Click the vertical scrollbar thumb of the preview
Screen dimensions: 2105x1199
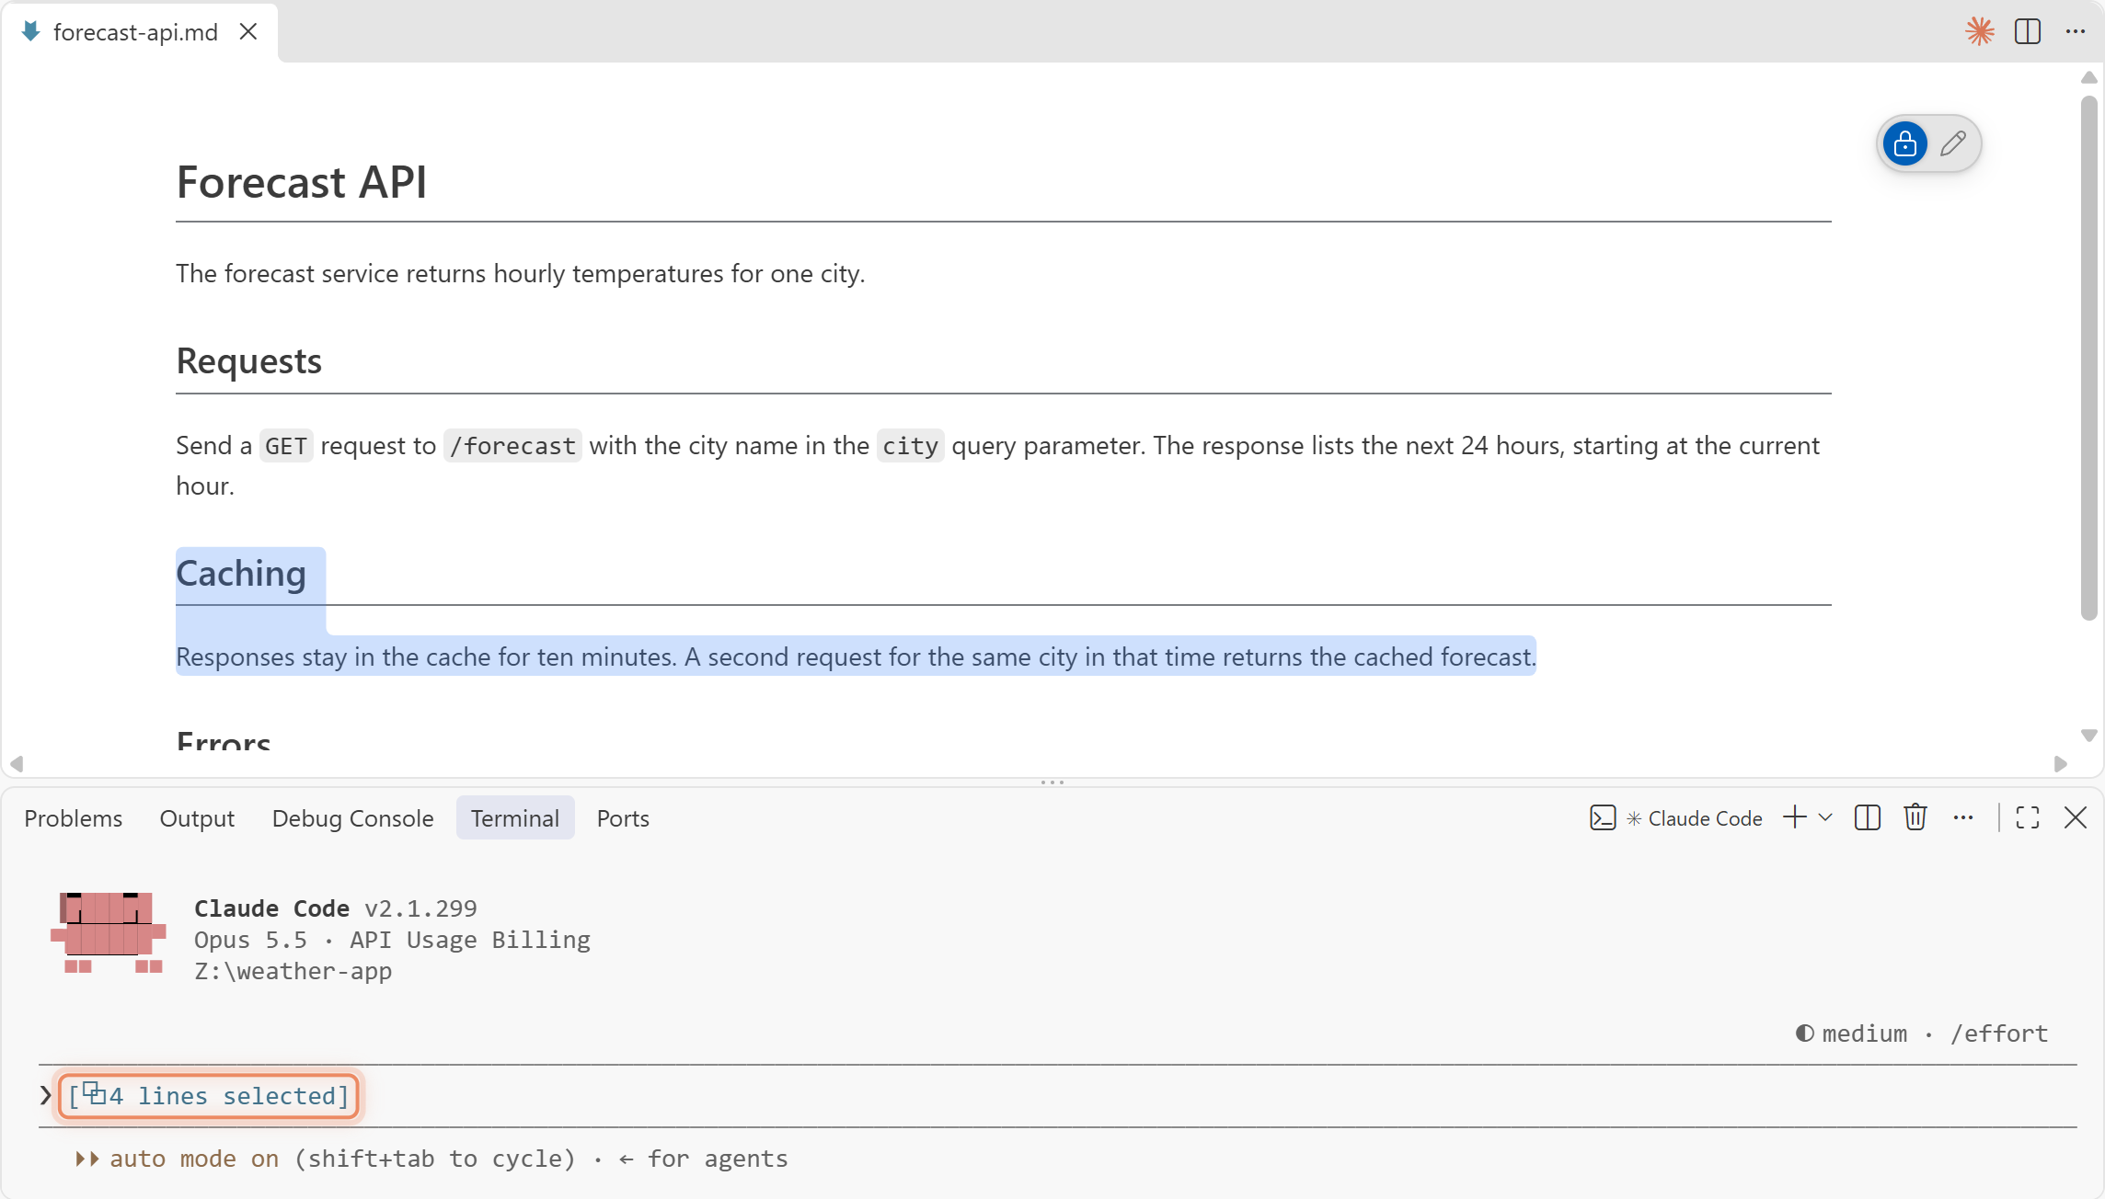2088,359
